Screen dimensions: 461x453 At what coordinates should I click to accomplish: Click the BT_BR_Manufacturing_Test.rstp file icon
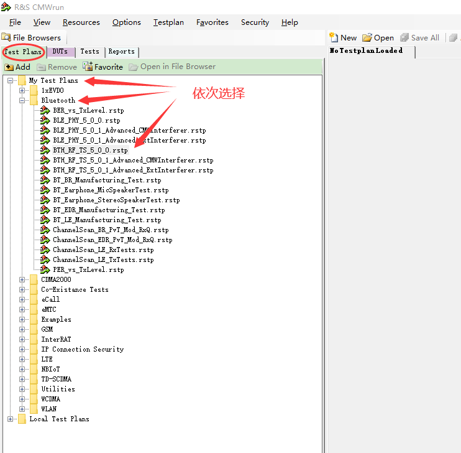click(45, 180)
